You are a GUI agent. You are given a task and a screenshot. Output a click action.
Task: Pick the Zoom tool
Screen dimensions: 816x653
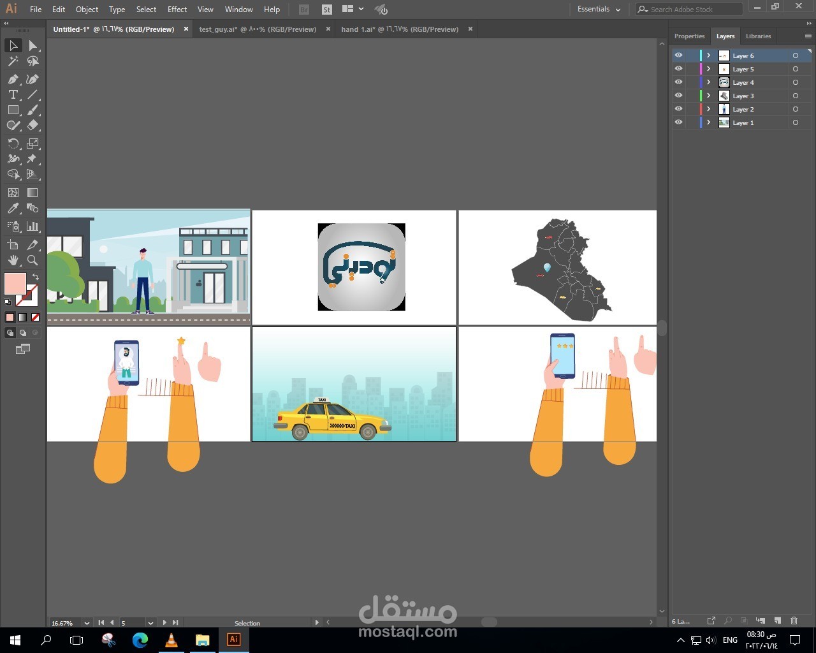point(33,260)
